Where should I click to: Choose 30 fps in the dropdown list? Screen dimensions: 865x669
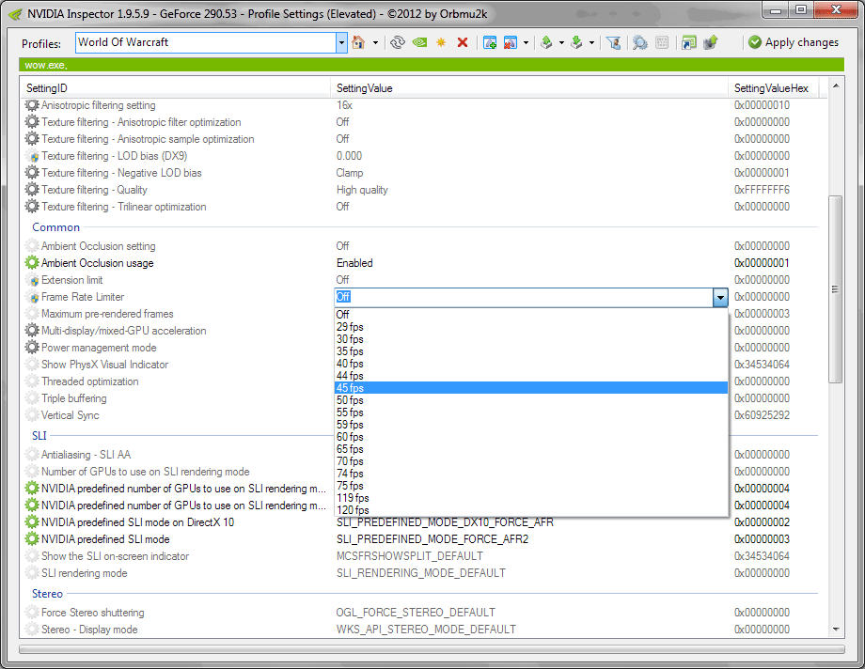(350, 339)
